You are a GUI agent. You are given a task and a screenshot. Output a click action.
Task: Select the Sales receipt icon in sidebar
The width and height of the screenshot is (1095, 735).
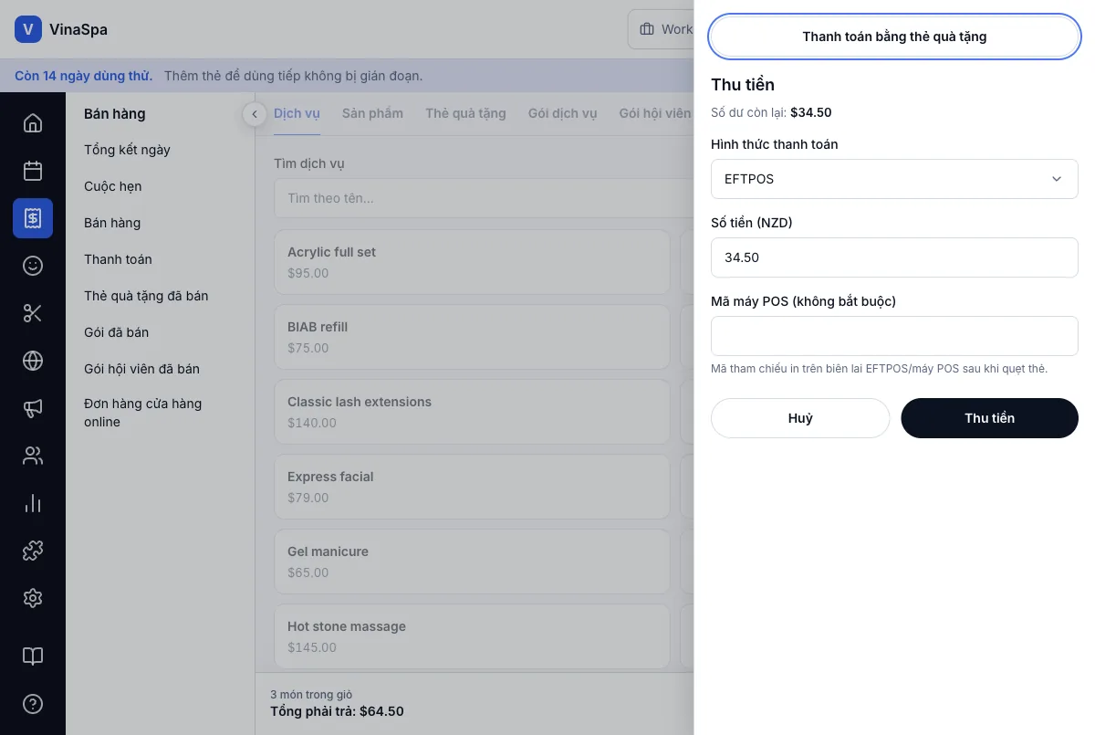[x=33, y=218]
